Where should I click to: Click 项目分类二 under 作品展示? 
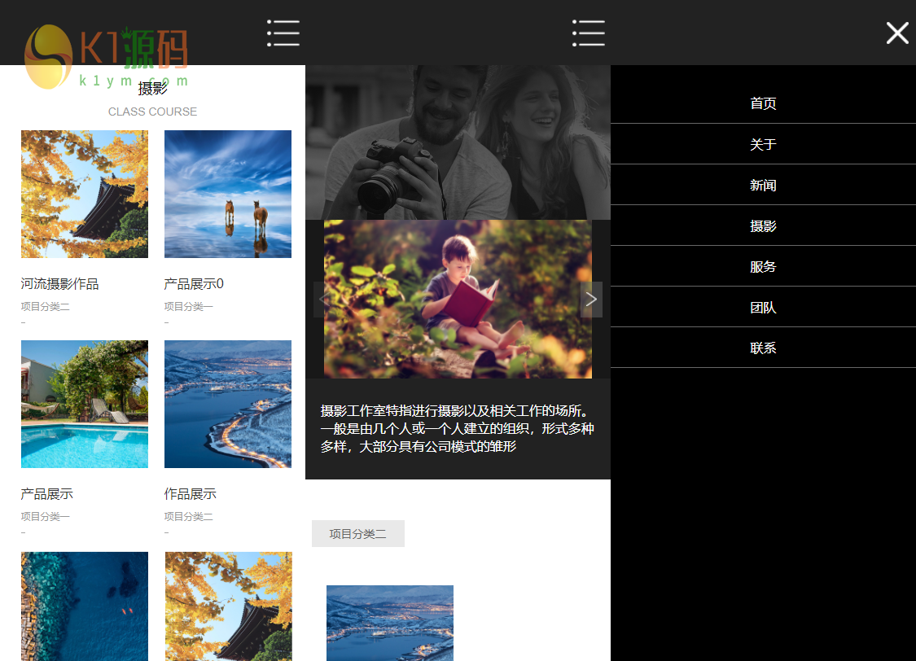point(188,517)
